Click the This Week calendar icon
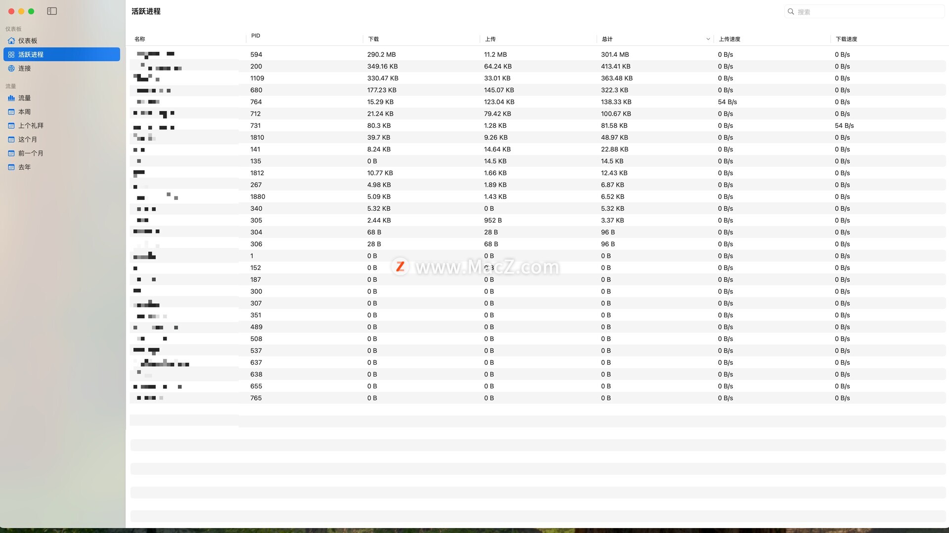 click(11, 112)
